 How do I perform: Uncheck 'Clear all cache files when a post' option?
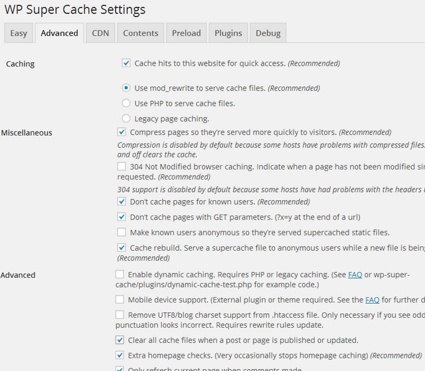click(120, 340)
